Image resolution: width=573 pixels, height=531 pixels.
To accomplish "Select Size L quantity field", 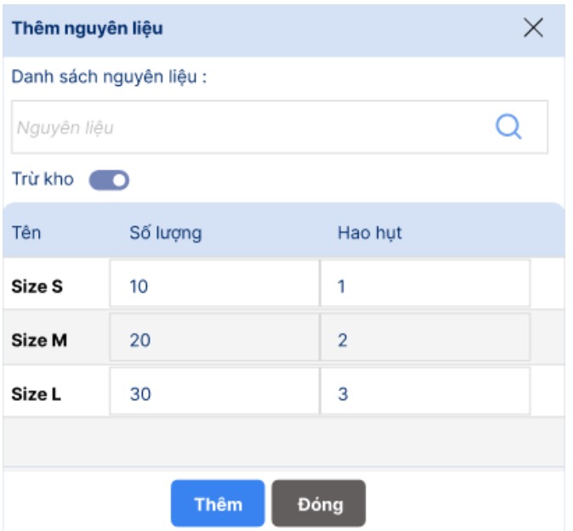I will (x=213, y=395).
